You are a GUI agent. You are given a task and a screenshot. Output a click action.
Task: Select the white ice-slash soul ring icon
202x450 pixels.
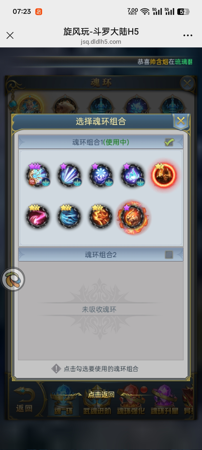[69, 175]
